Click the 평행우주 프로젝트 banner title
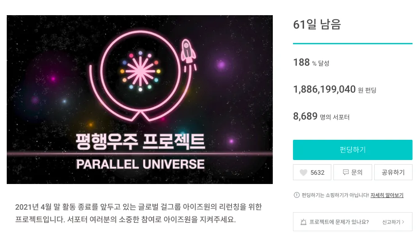The width and height of the screenshot is (418, 240). click(140, 141)
